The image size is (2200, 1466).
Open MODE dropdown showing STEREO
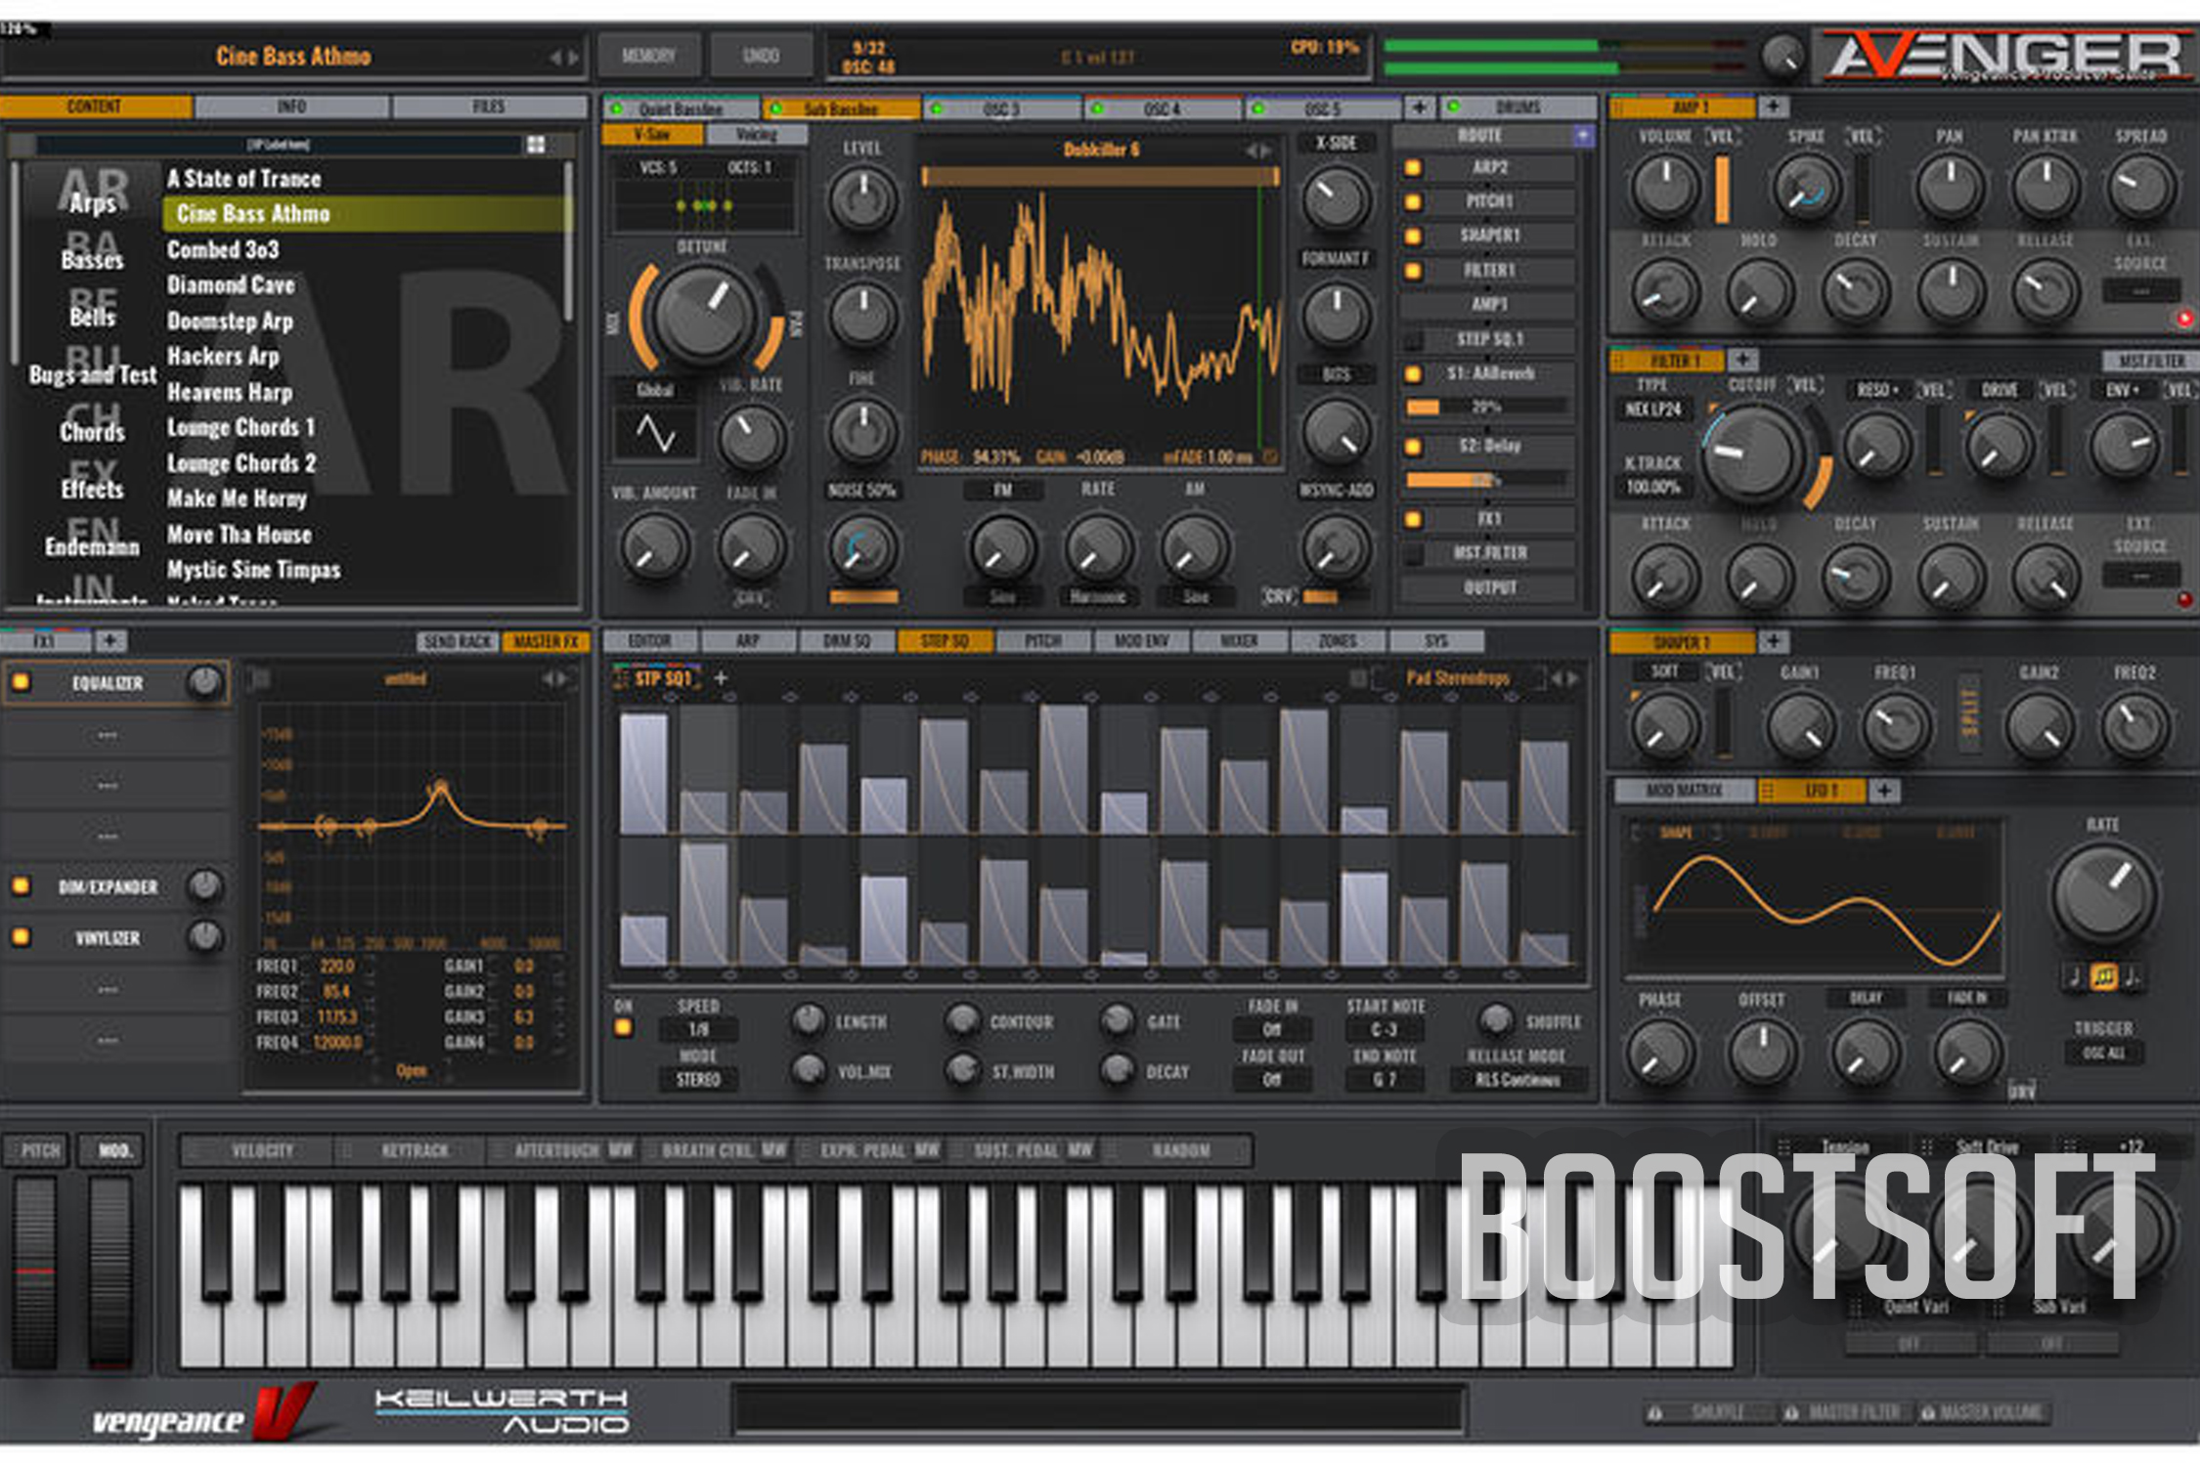[698, 1080]
